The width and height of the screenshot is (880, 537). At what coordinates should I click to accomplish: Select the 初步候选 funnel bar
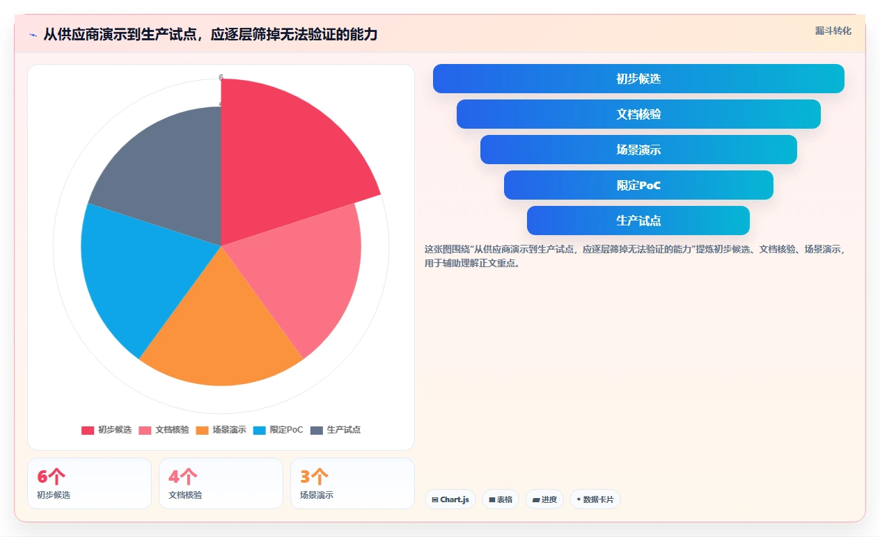[x=638, y=79]
